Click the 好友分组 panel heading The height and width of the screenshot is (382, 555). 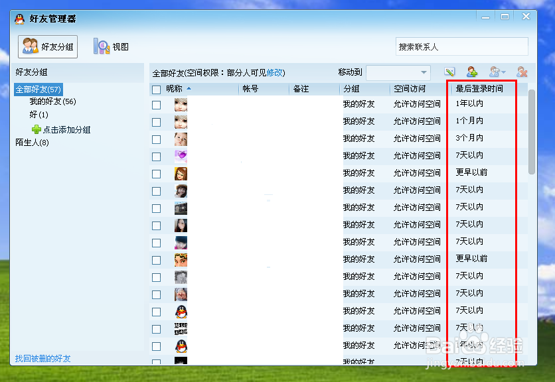point(31,72)
